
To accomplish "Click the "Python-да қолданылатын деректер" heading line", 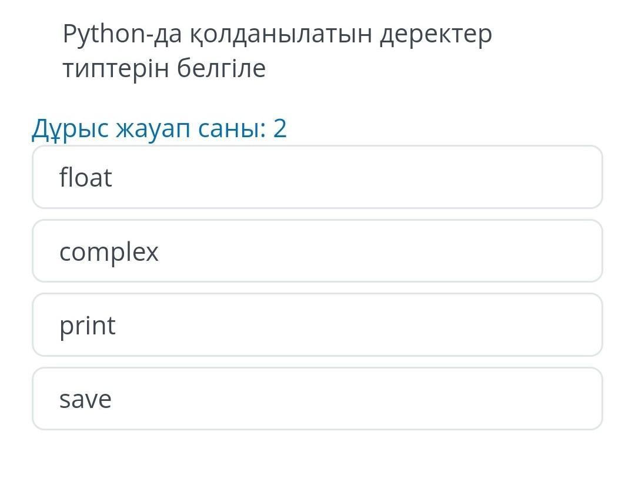I will click(277, 35).
